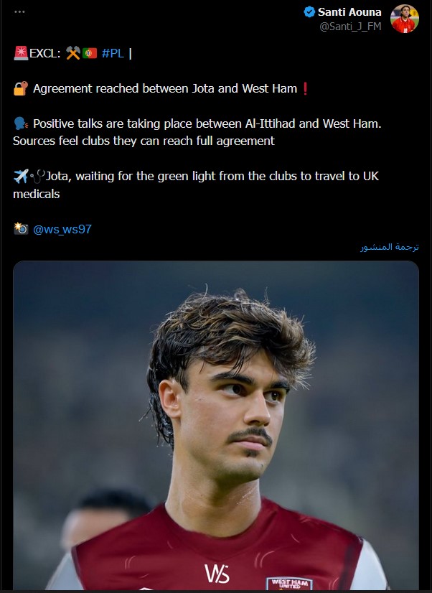Click the Portugal flag emoji
The width and height of the screenshot is (432, 593).
[x=90, y=53]
